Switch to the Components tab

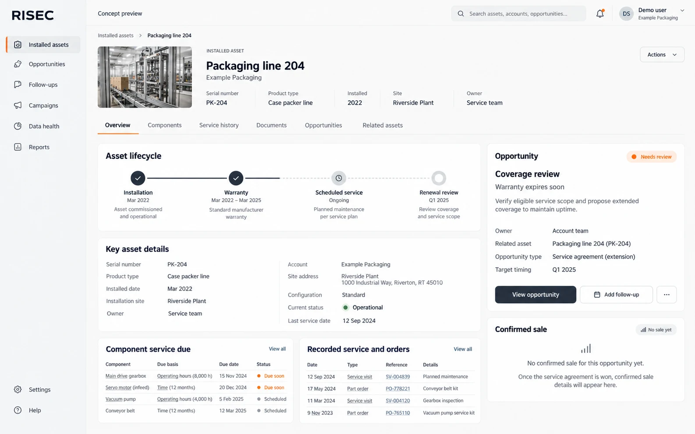coord(164,125)
